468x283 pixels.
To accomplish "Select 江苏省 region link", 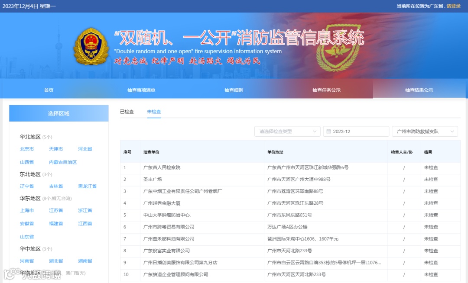I will (56, 210).
